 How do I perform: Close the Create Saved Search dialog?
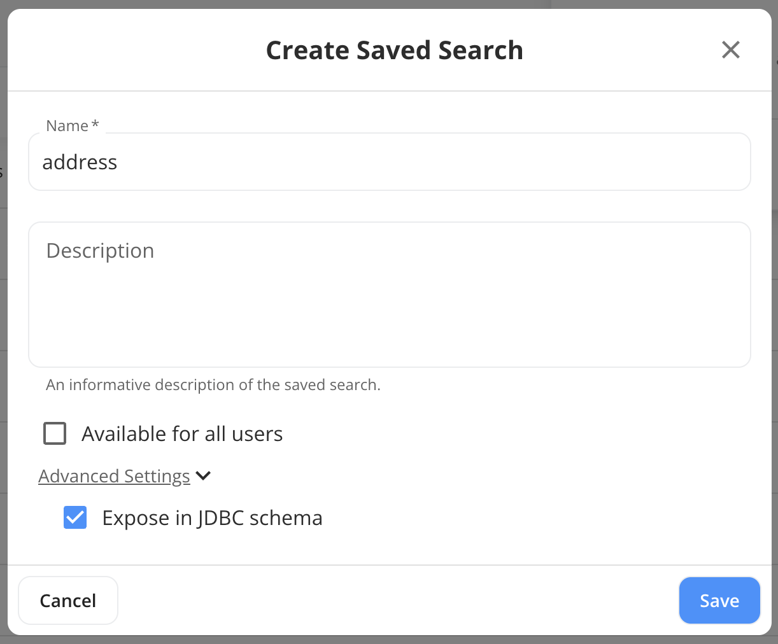pyautogui.click(x=730, y=50)
